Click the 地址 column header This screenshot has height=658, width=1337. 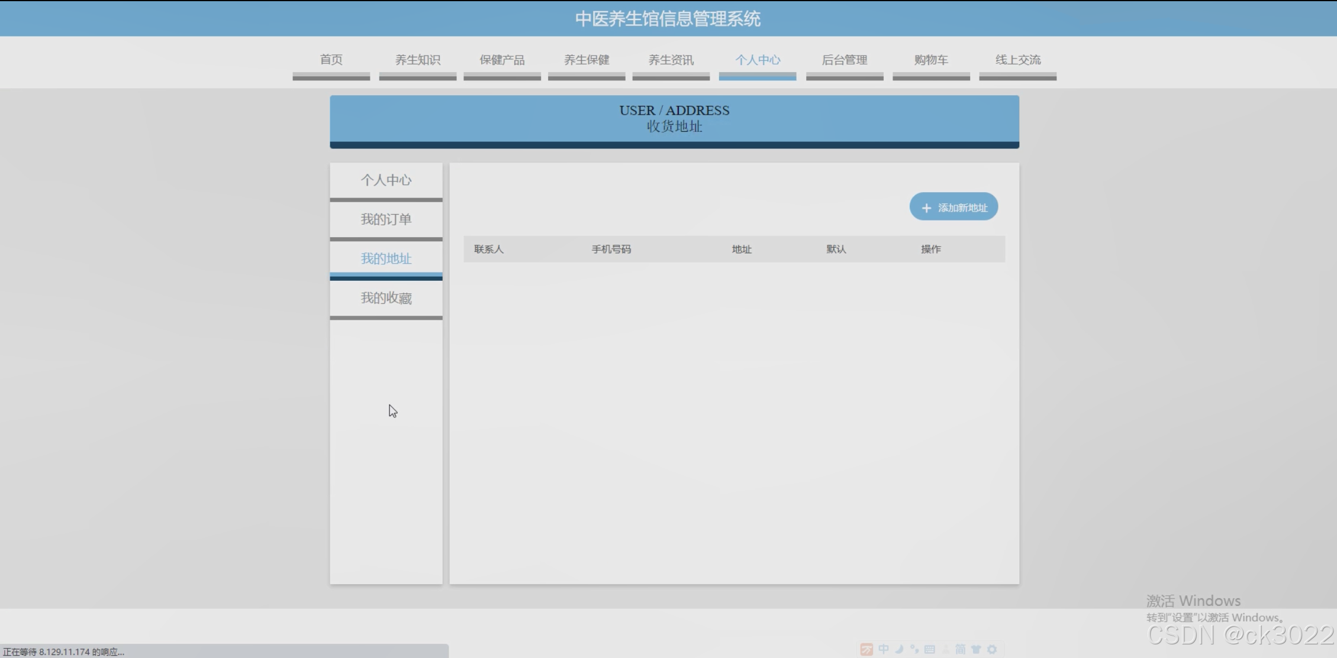pos(741,249)
